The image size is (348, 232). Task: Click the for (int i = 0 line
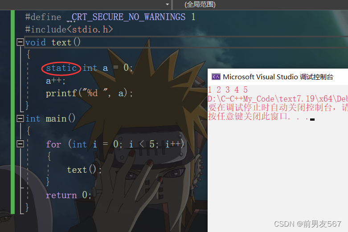pyautogui.click(x=115, y=144)
